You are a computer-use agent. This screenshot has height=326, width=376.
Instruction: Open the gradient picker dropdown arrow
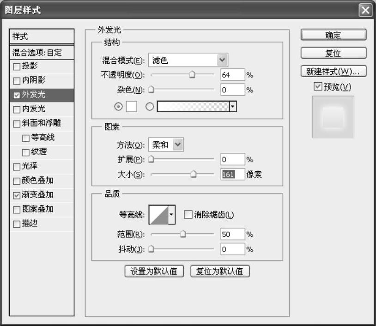(233, 106)
